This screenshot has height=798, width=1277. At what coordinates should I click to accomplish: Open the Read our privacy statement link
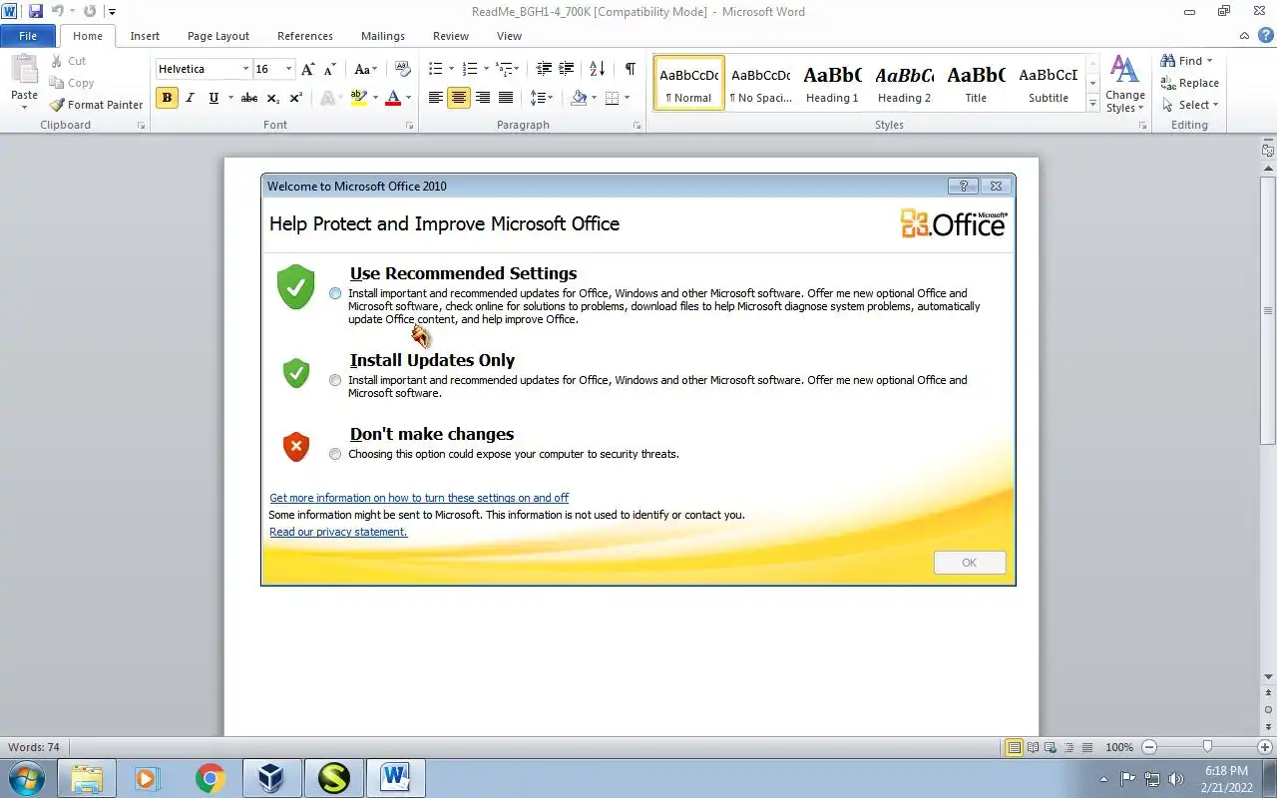coord(338,532)
